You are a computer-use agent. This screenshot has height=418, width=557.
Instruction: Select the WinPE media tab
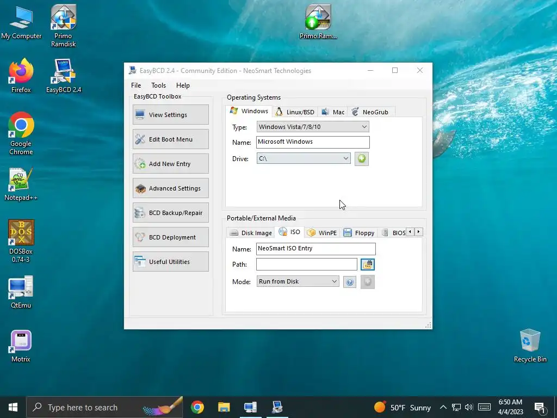(322, 233)
